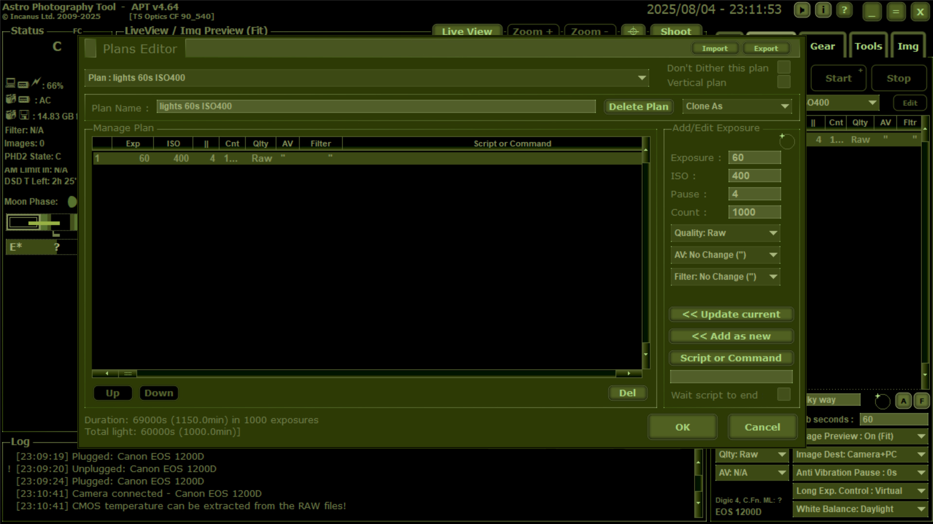The image size is (933, 524).
Task: Open the 'AV: N/A' dropdown in main window
Action: click(752, 473)
